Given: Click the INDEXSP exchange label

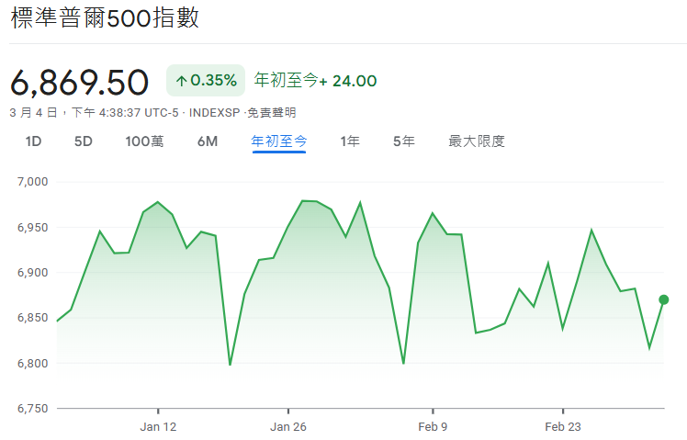Looking at the screenshot, I should 214,113.
